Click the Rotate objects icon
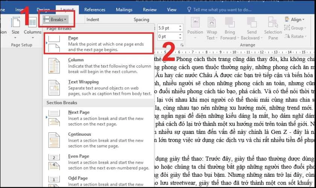The image size is (316, 188). tap(287, 36)
